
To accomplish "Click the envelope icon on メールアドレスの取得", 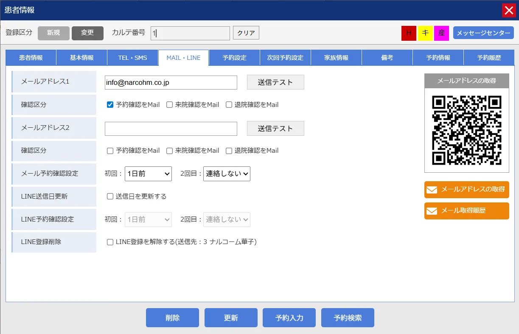I will [x=432, y=190].
